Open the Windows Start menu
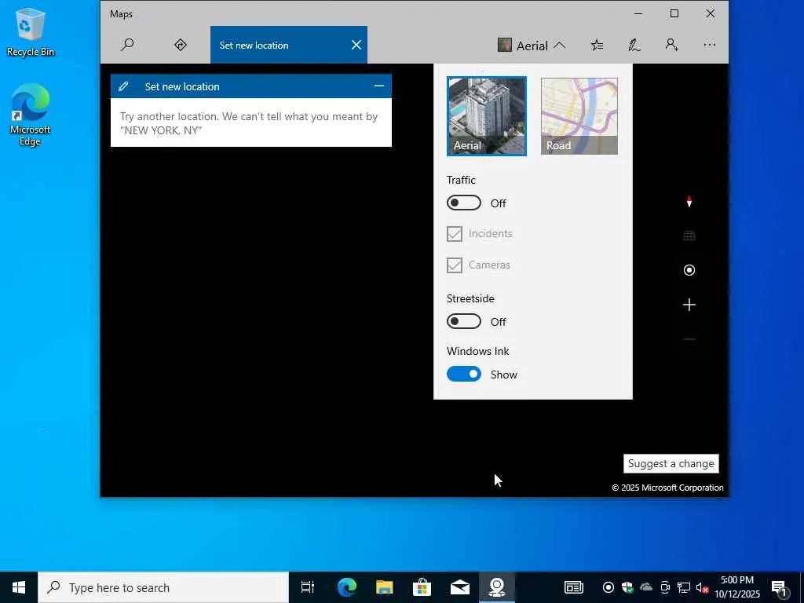Image resolution: width=804 pixels, height=603 pixels. [19, 587]
